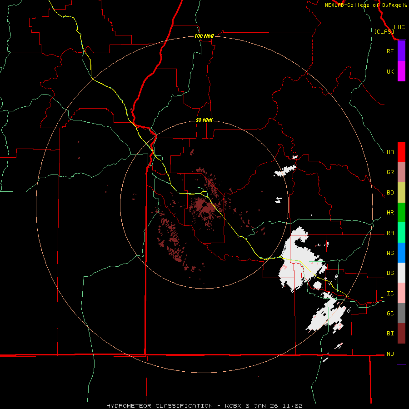The height and width of the screenshot is (409, 409).
Task: Click the NEXLAB-College of DuPage credit text
Action: (x=363, y=5)
